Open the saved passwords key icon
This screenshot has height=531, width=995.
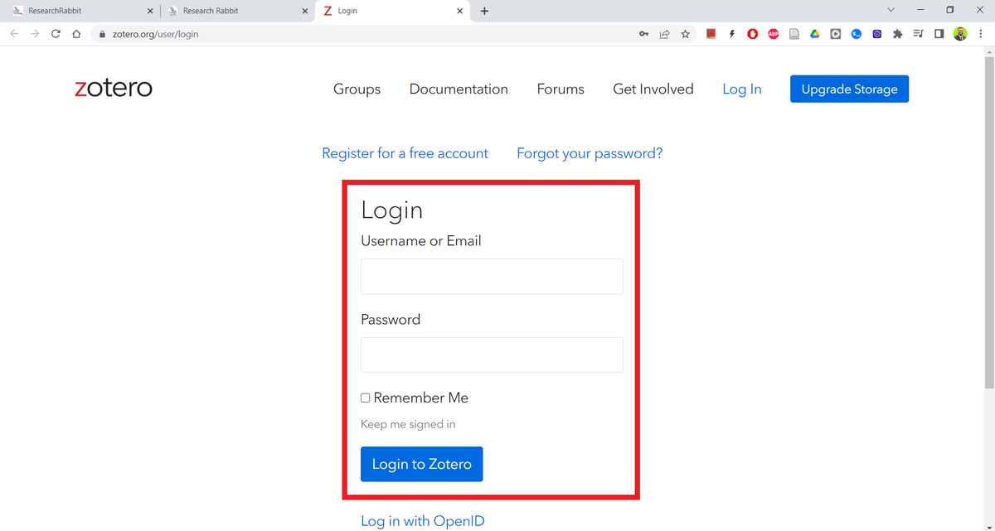coord(643,34)
